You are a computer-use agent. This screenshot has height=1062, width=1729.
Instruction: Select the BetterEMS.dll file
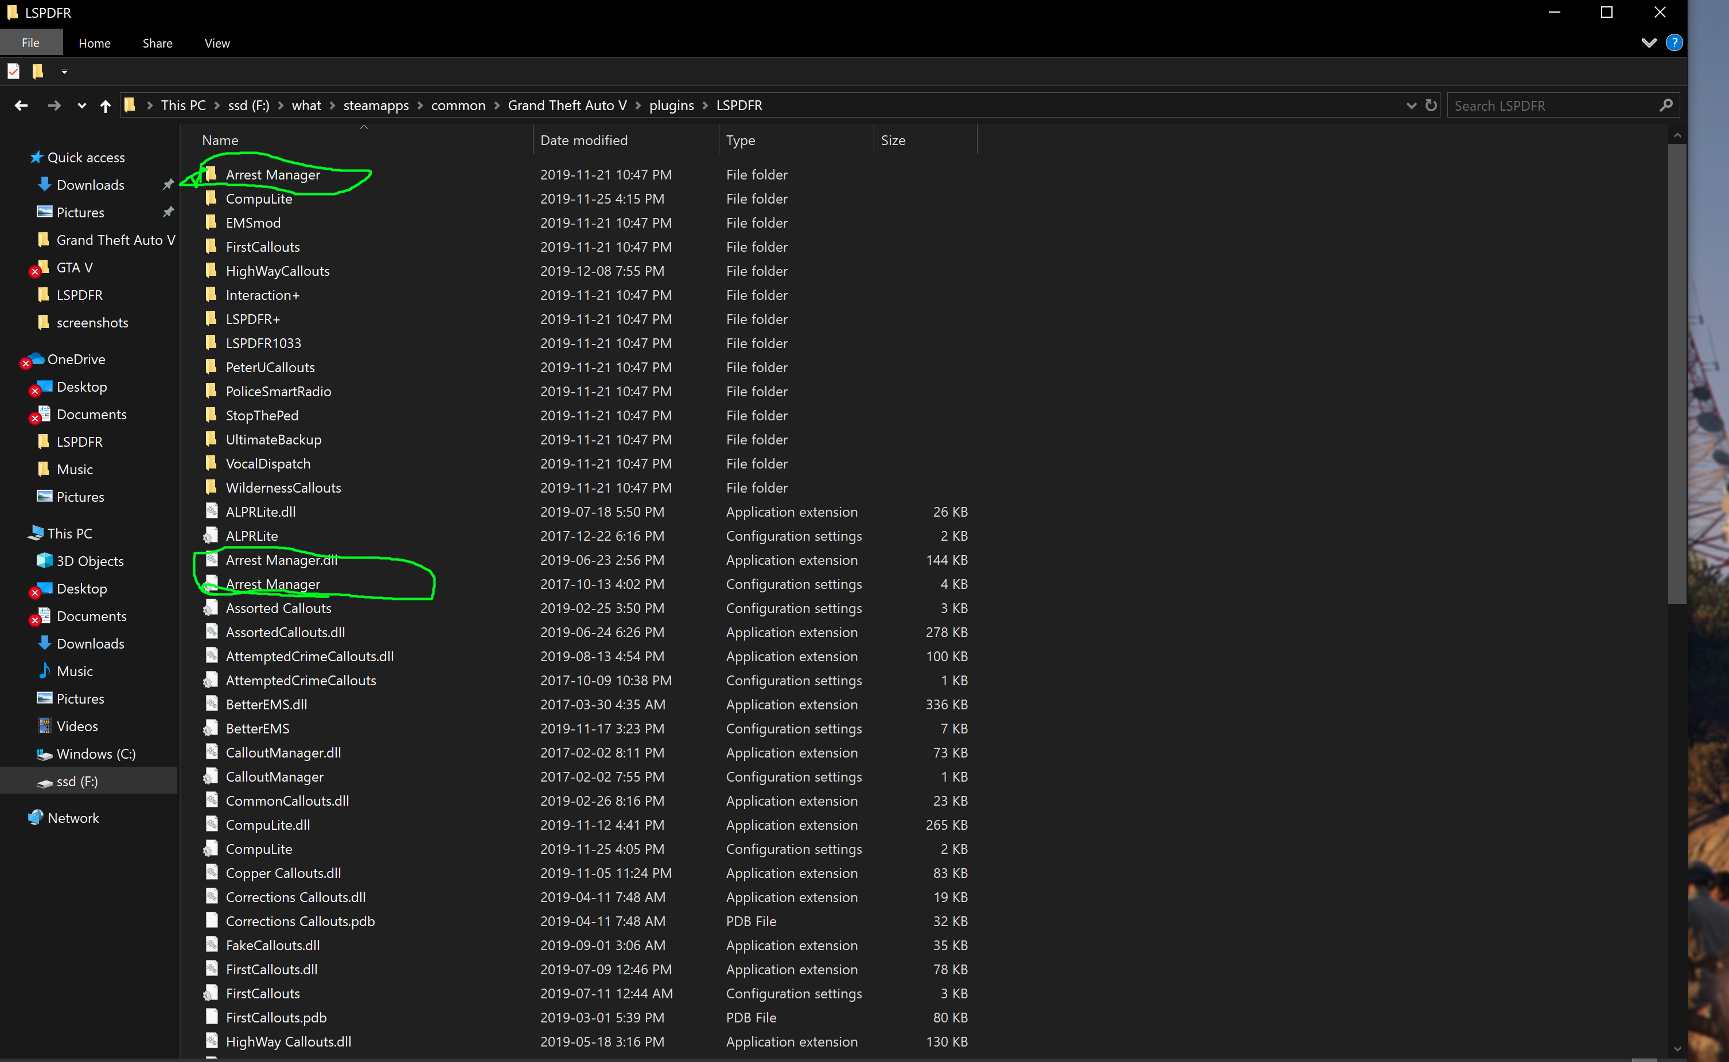(x=266, y=705)
